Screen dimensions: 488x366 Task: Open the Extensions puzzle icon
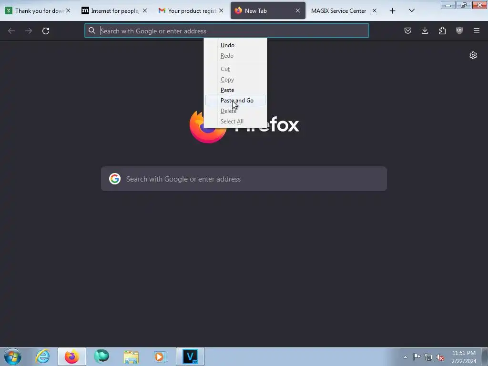pyautogui.click(x=442, y=30)
